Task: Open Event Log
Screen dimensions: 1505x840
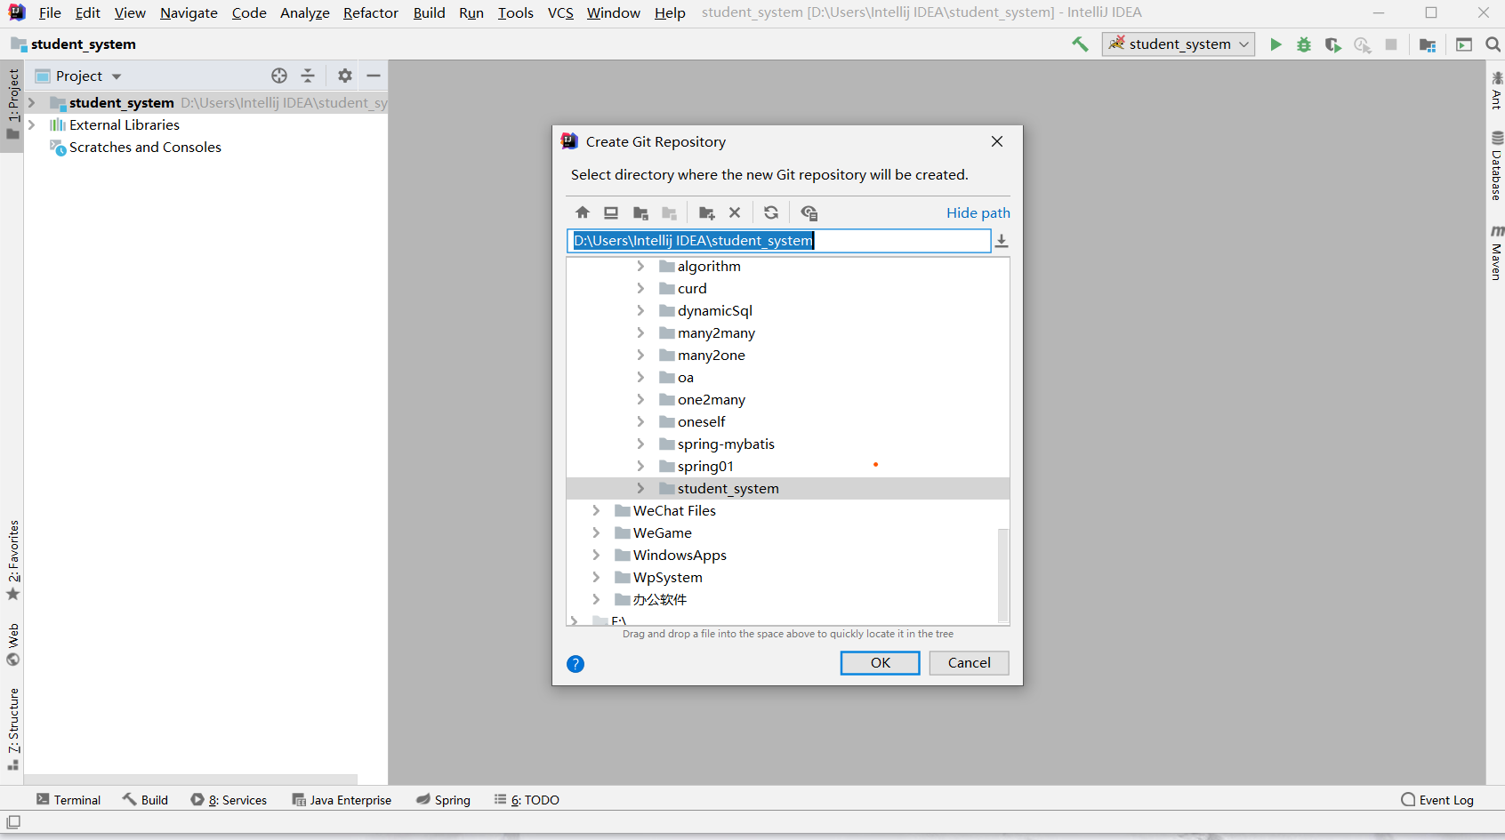Action: tap(1437, 800)
